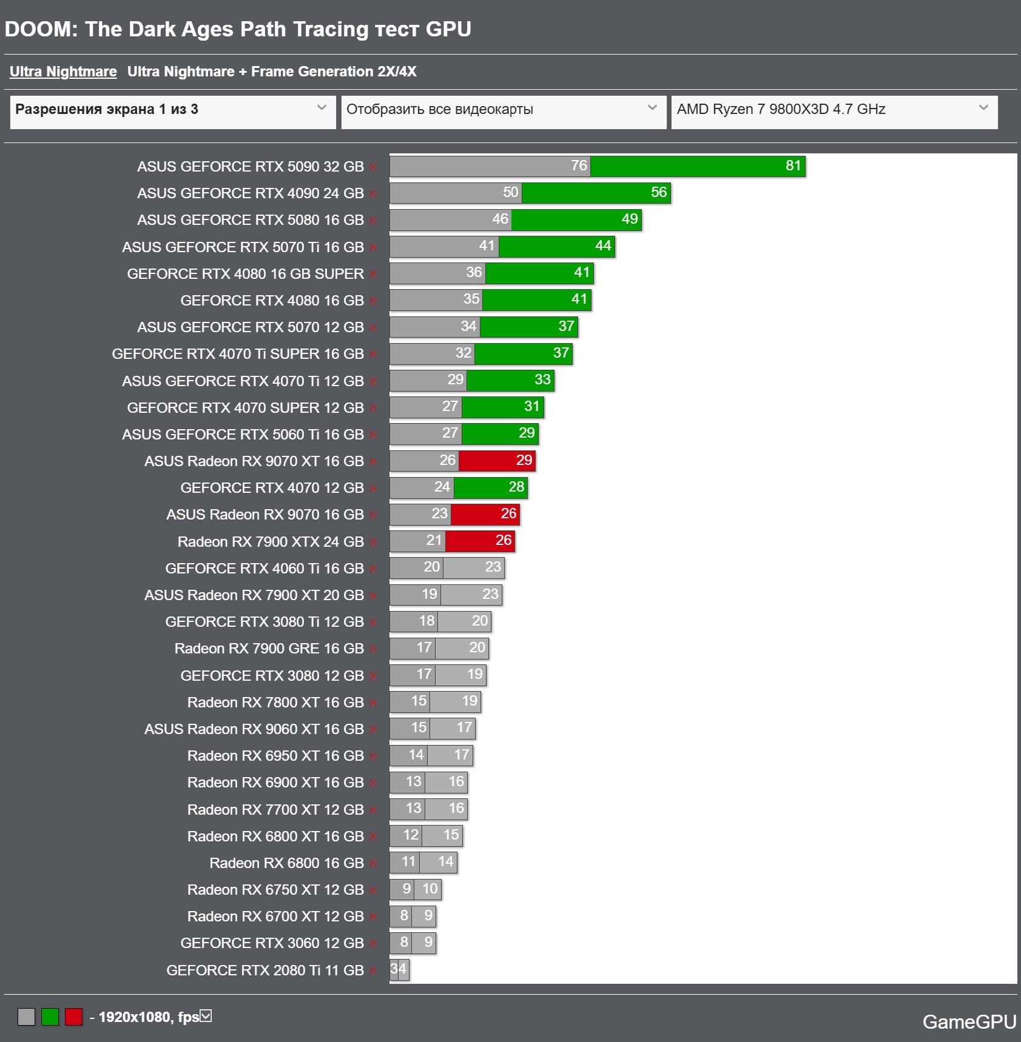Image resolution: width=1021 pixels, height=1042 pixels.
Task: Remove Radeon RX 7900 GRE 16 GB row
Action: tap(373, 650)
